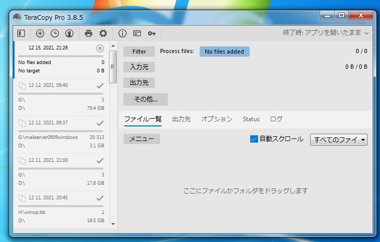Click the ここにファイルかフォルダをドラッグします hint

pos(246,190)
